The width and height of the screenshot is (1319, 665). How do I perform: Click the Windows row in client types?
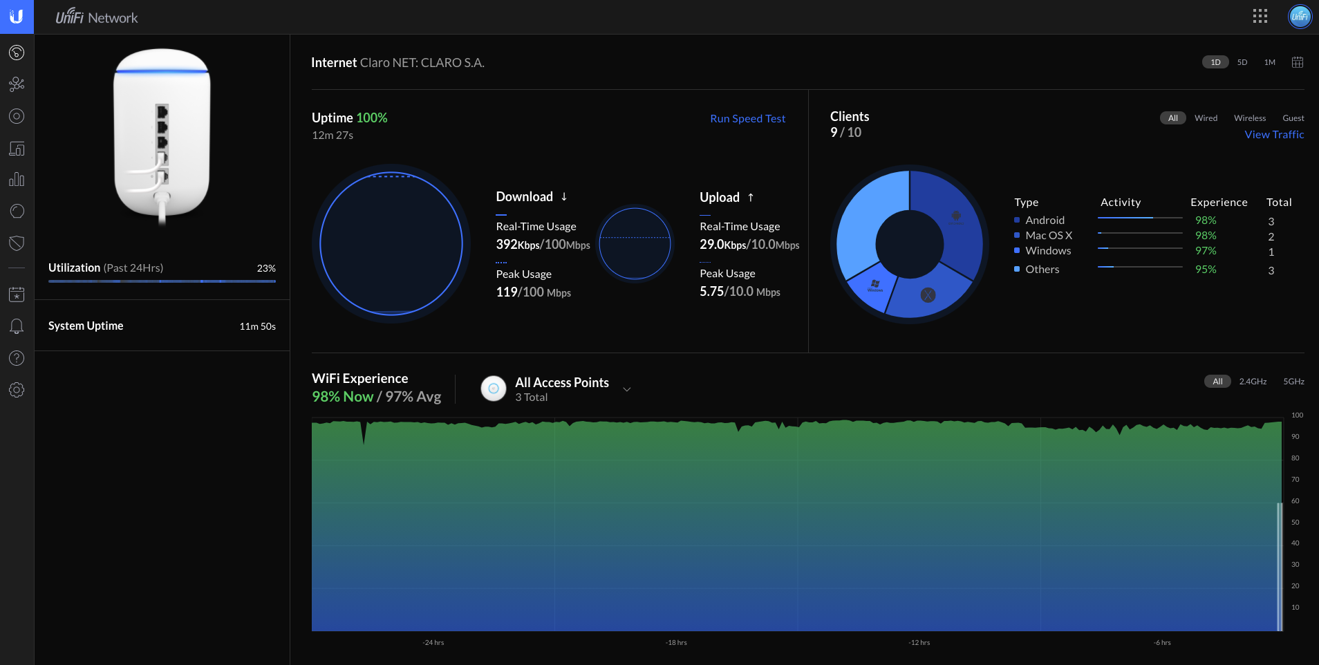(x=1152, y=251)
